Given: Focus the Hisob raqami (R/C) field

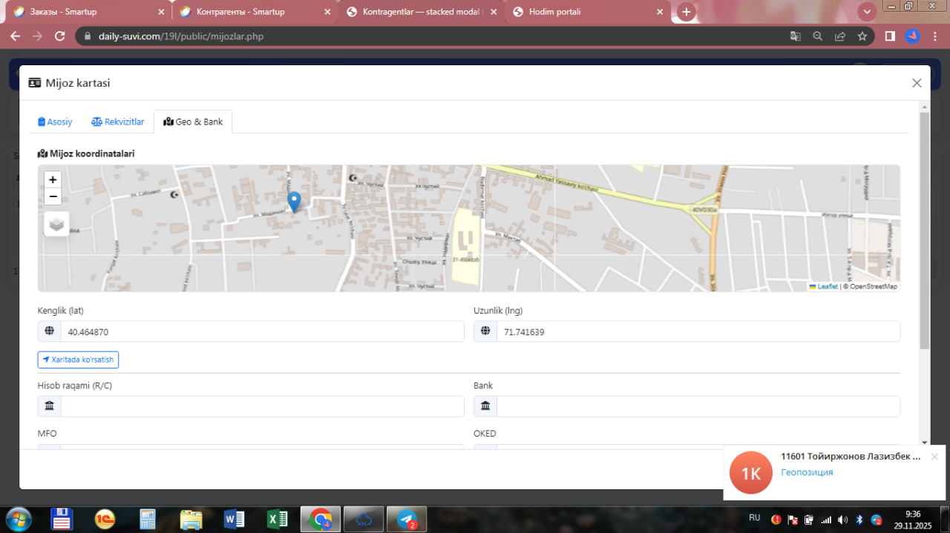Looking at the screenshot, I should click(x=262, y=406).
